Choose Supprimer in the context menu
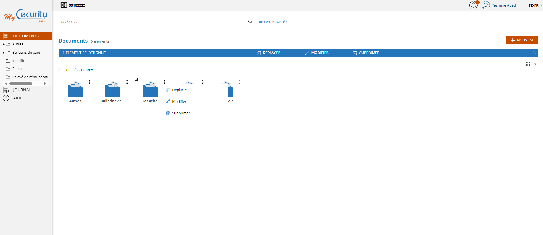 181,113
